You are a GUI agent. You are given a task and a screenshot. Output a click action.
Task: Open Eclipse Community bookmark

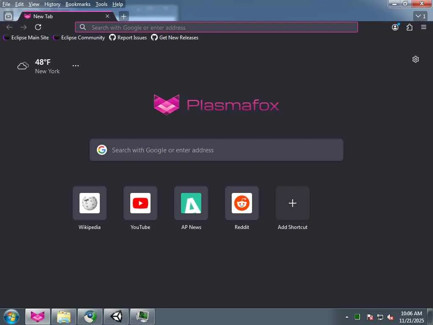click(79, 38)
